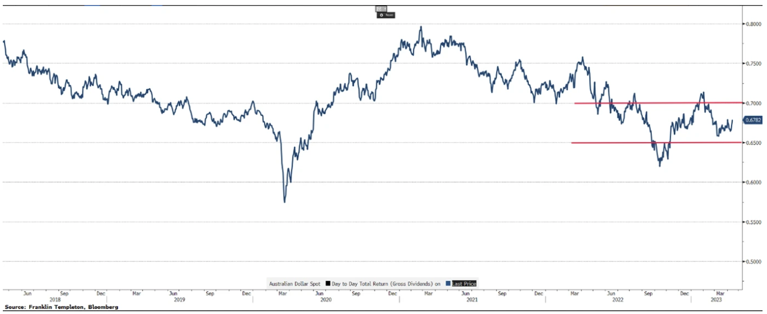This screenshot has width=767, height=314.
Task: Click the black Day to Day legend swatch
Action: pyautogui.click(x=326, y=284)
